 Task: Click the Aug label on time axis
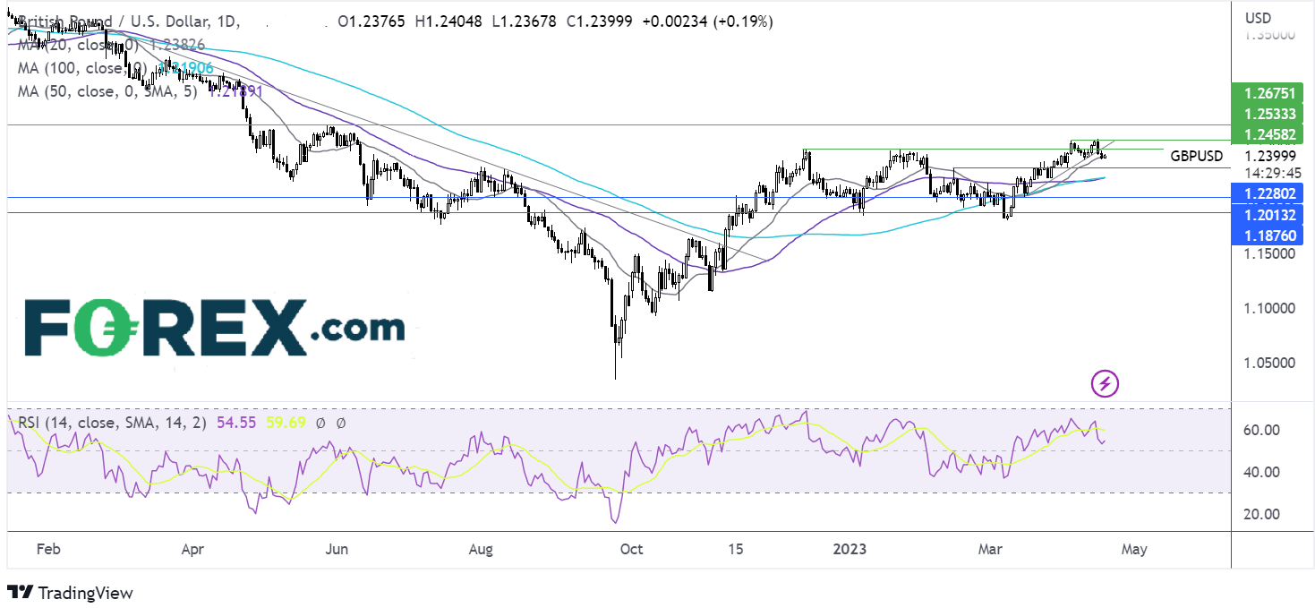[x=481, y=550]
